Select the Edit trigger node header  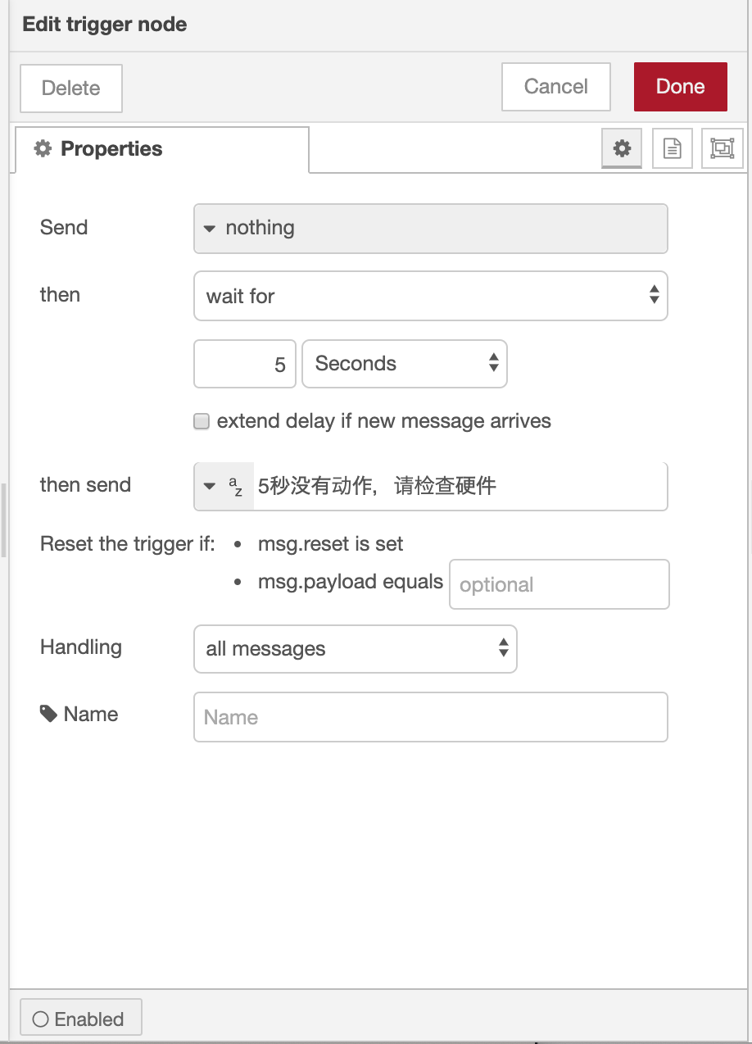click(x=104, y=25)
